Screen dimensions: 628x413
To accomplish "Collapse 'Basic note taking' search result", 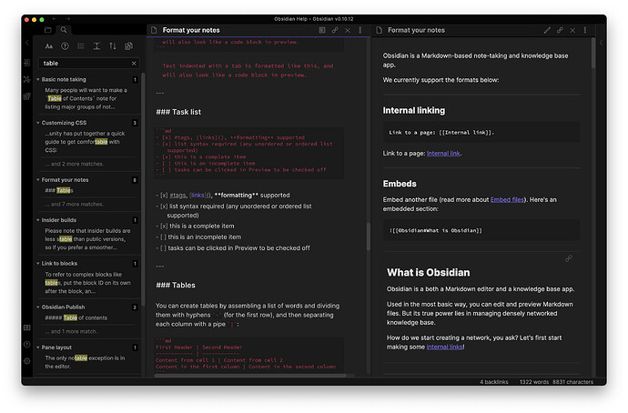I will (x=38, y=80).
